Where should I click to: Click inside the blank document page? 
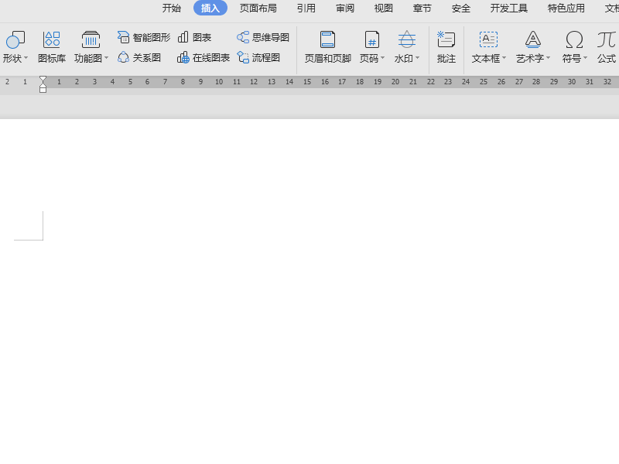(x=309, y=309)
